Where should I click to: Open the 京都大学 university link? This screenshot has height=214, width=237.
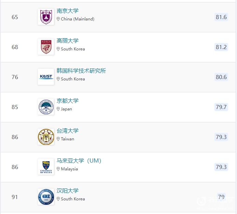(x=68, y=101)
